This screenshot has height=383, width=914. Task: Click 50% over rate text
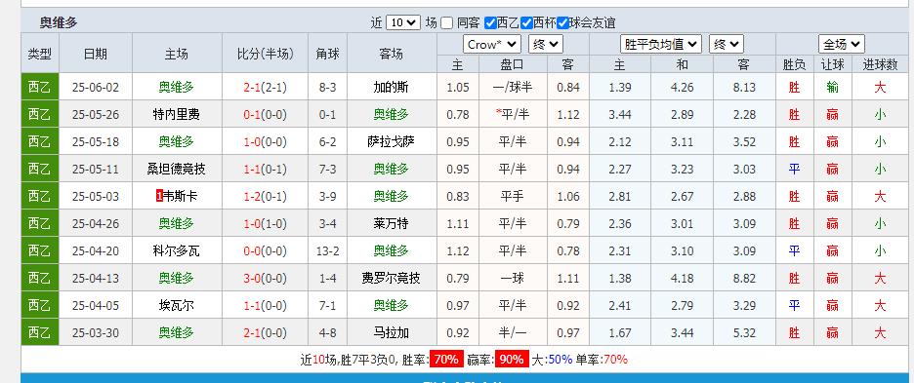[x=560, y=360]
